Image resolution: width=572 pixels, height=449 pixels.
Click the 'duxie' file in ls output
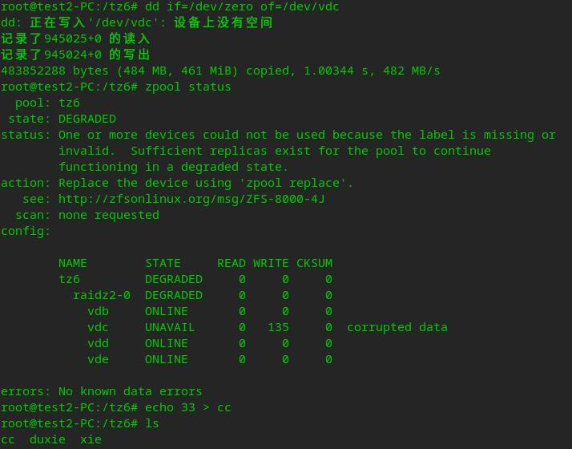coord(47,439)
